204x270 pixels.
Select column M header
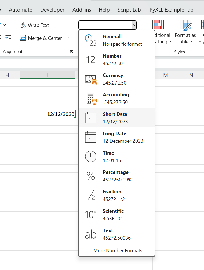coord(166,75)
